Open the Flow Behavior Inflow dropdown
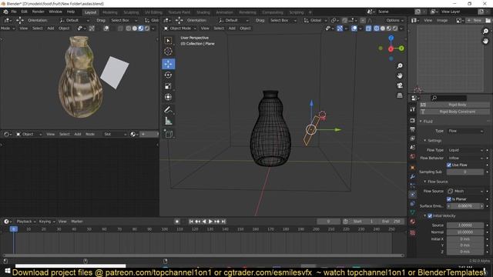Screen dimensions: 493x277 tap(465, 158)
